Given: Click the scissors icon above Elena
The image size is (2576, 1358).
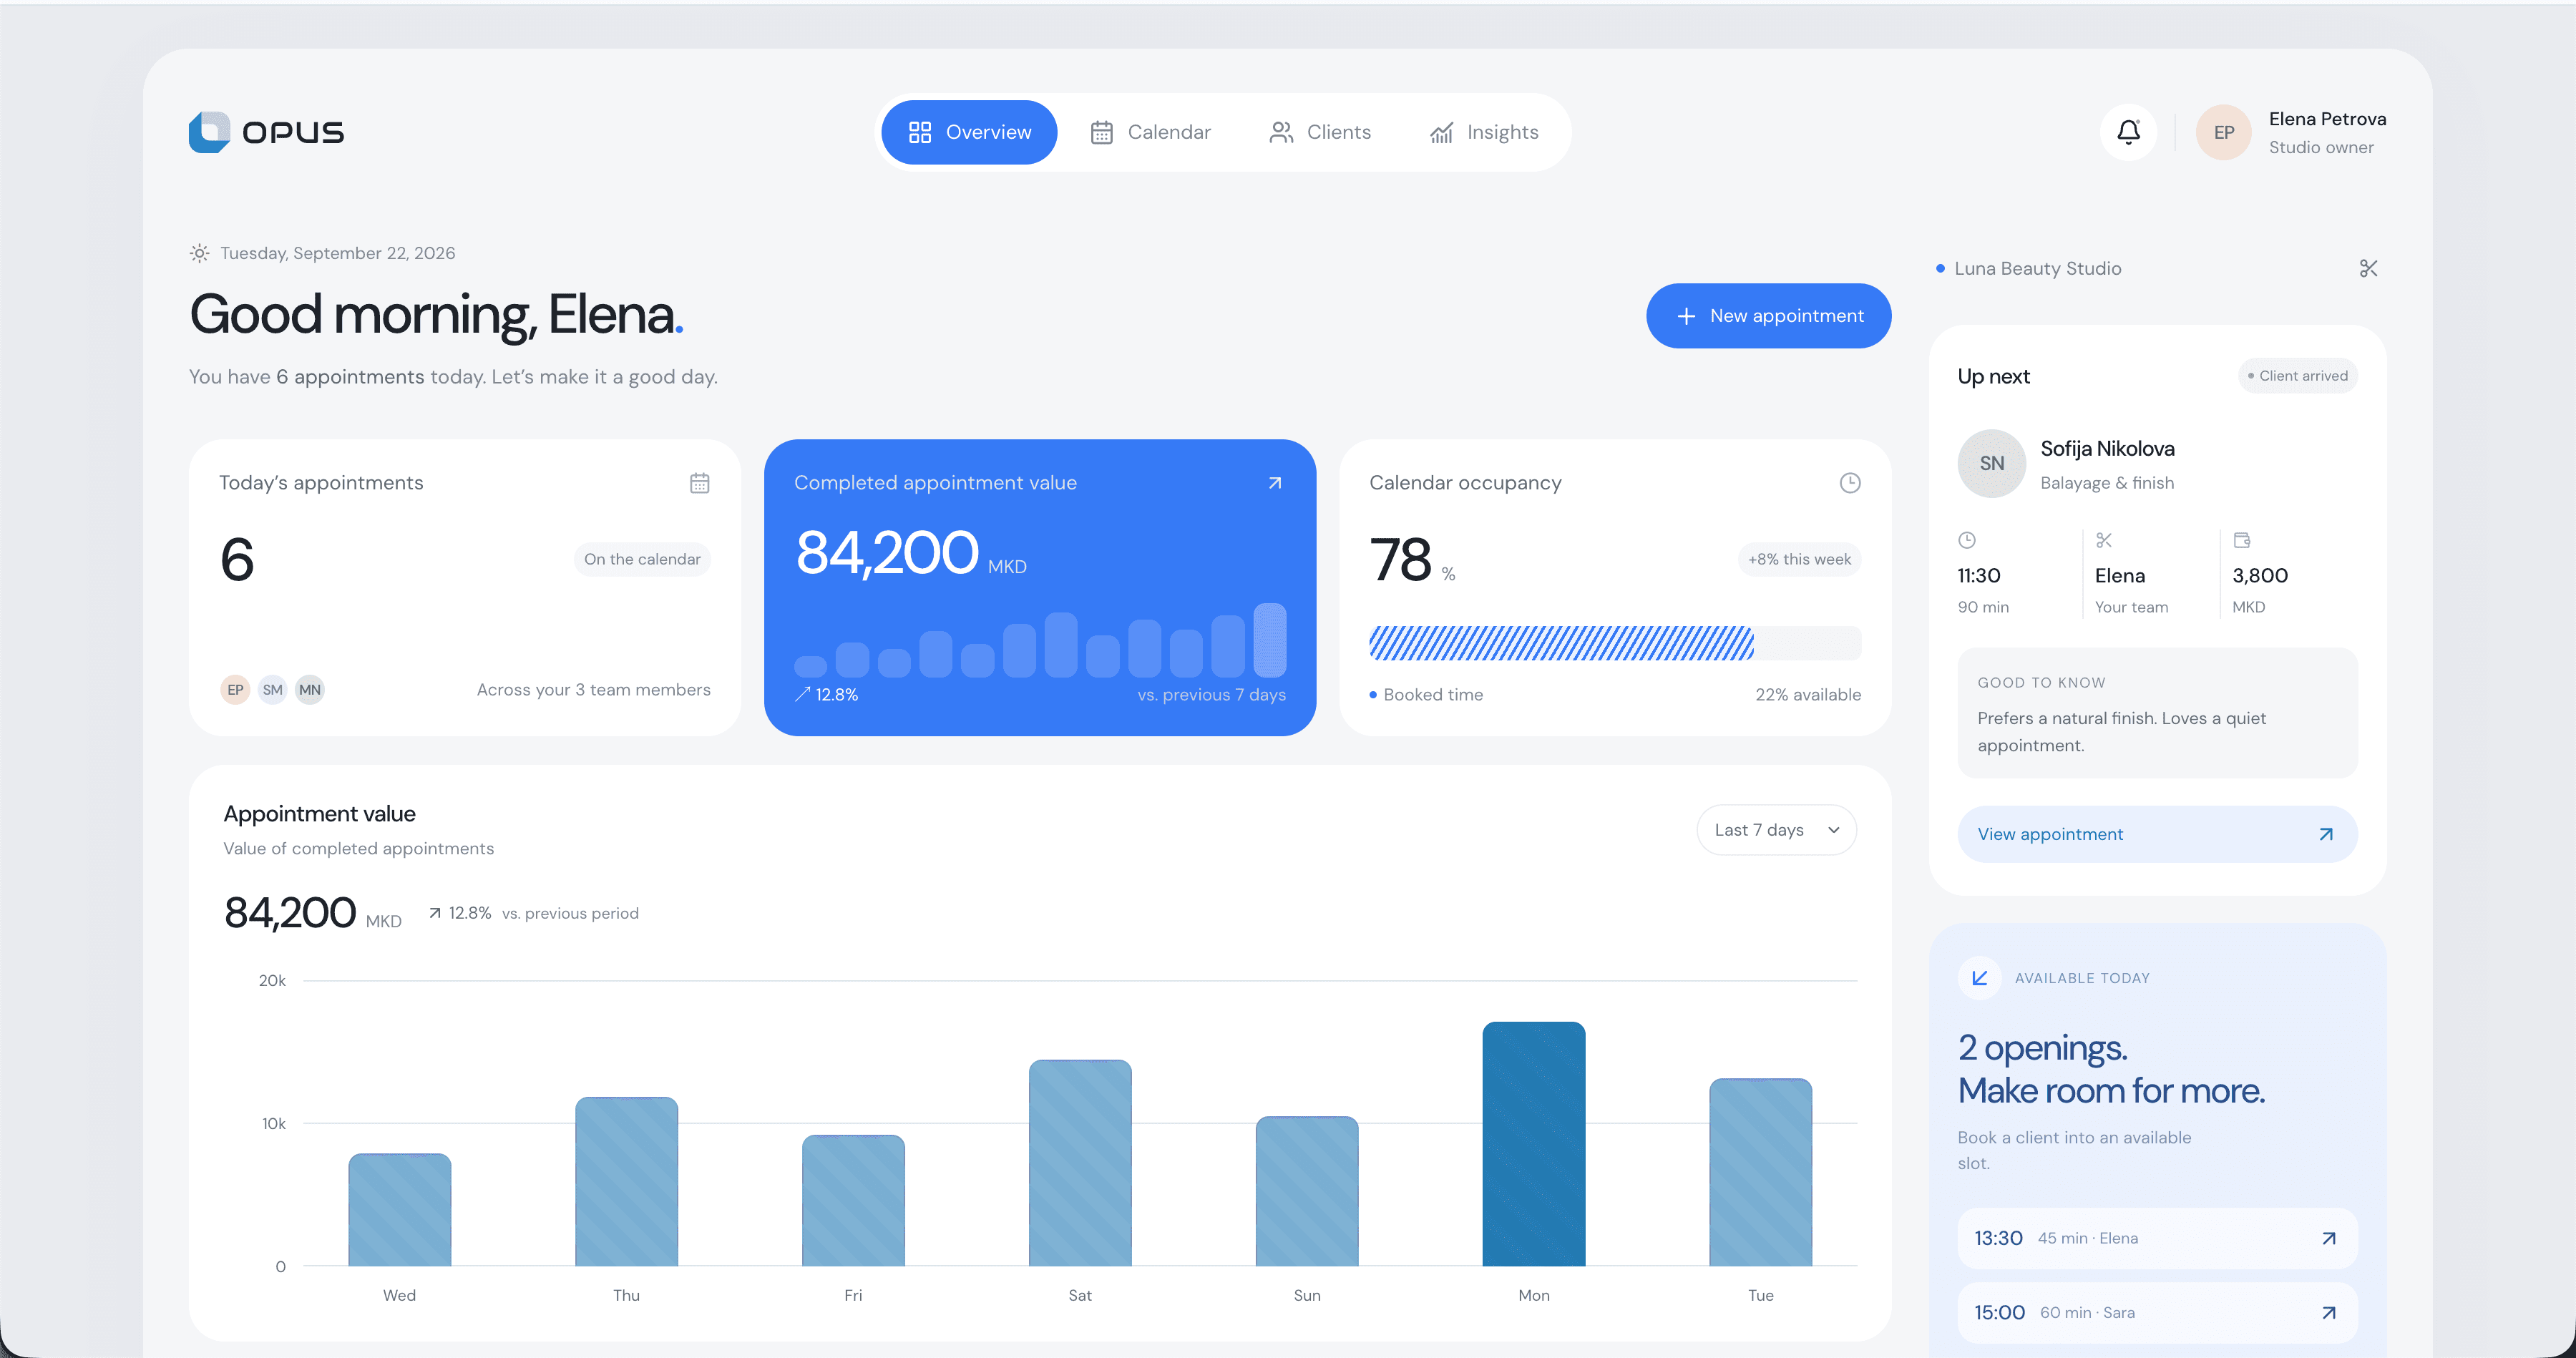Looking at the screenshot, I should (2104, 540).
